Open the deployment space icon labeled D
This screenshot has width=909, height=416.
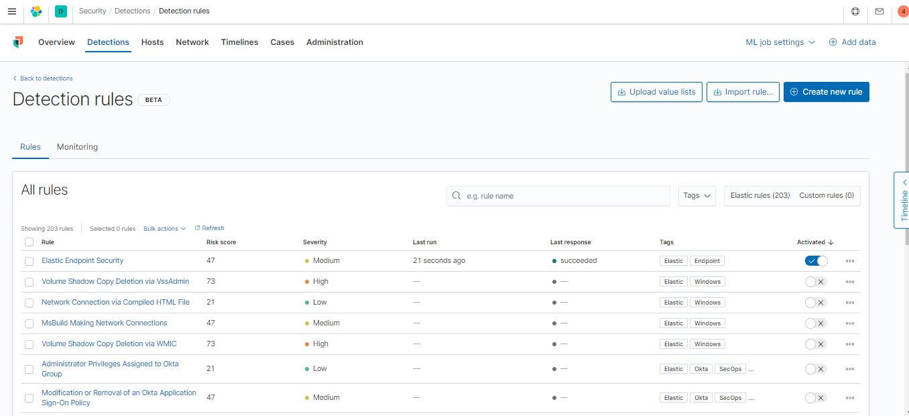[60, 11]
